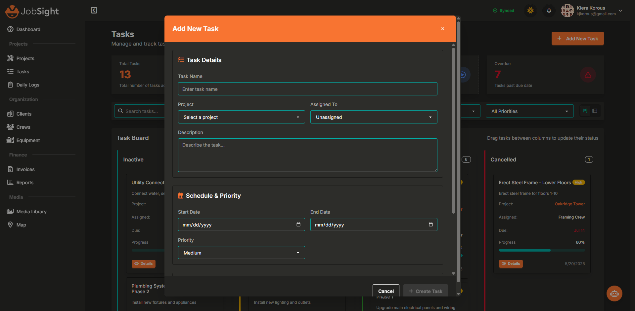This screenshot has height=311, width=635.
Task: Close the Add New Task dialog
Action: click(443, 29)
